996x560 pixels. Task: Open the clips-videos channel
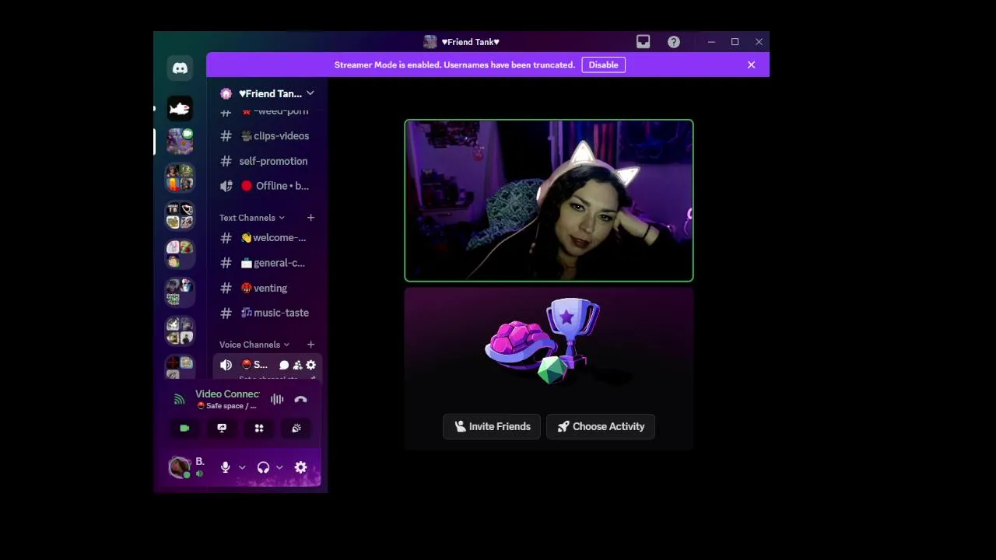coord(267,136)
